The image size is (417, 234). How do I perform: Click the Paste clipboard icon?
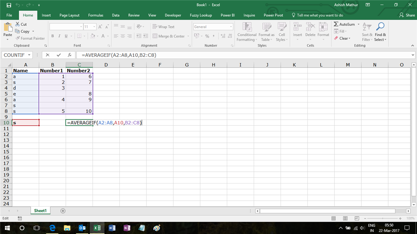(8, 27)
